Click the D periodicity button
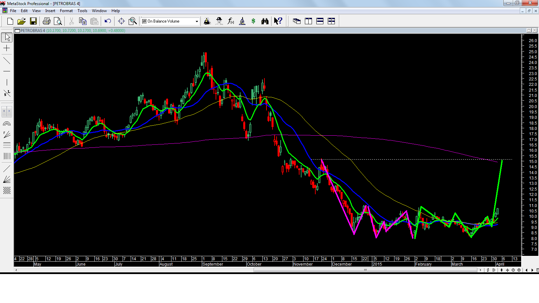Viewport: 539px width, 303px height. pyautogui.click(x=494, y=270)
